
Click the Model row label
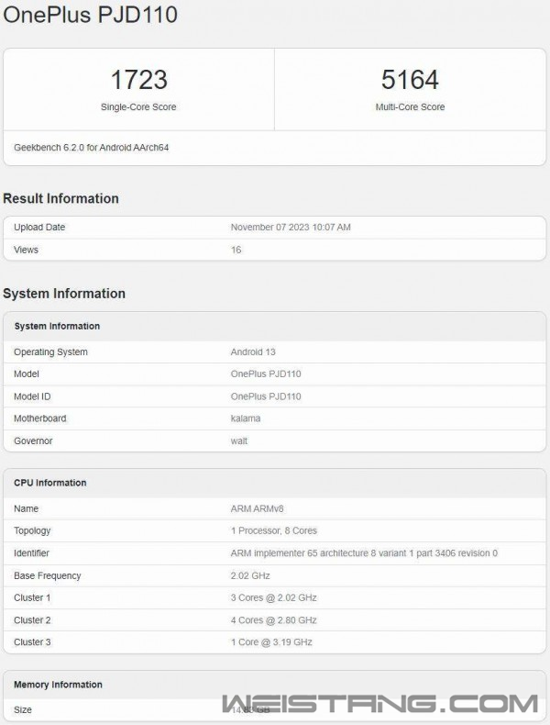pos(27,374)
